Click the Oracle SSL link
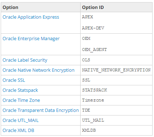The image size is (154, 137). coord(14,80)
